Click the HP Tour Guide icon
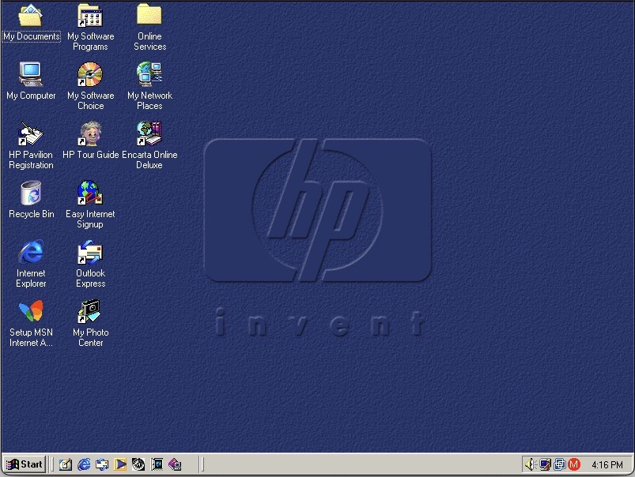Viewport: 635px width, 477px height. [x=90, y=134]
